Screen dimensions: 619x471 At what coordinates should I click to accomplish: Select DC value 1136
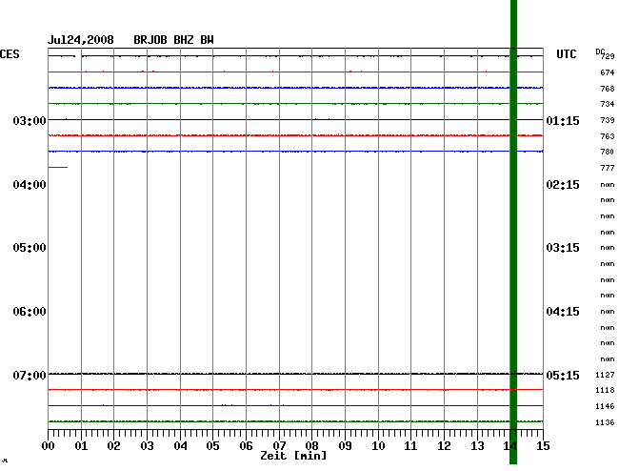[x=605, y=422]
